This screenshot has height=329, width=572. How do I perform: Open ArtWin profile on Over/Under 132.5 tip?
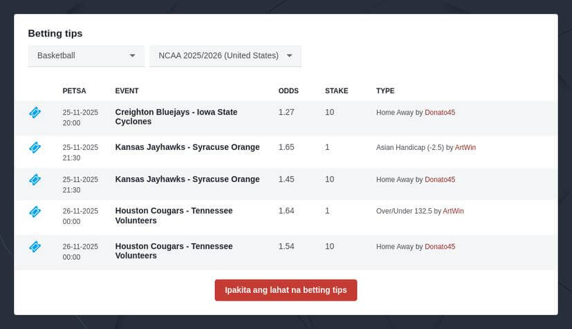coord(453,211)
